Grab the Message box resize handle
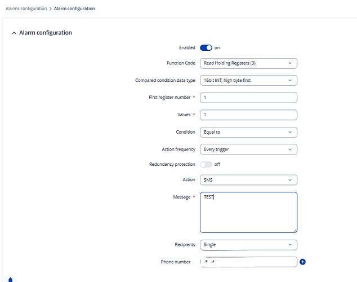This screenshot has height=282, width=357. click(x=294, y=230)
